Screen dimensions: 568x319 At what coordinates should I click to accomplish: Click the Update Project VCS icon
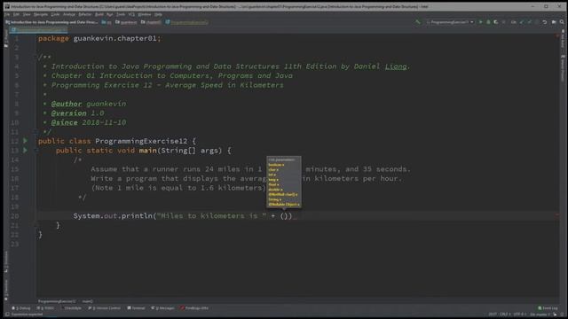click(x=522, y=22)
